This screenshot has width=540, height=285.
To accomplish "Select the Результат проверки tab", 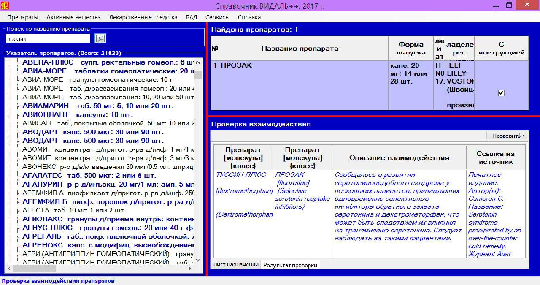I will click(290, 265).
